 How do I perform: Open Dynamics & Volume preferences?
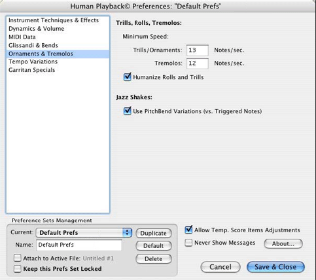pos(58,29)
